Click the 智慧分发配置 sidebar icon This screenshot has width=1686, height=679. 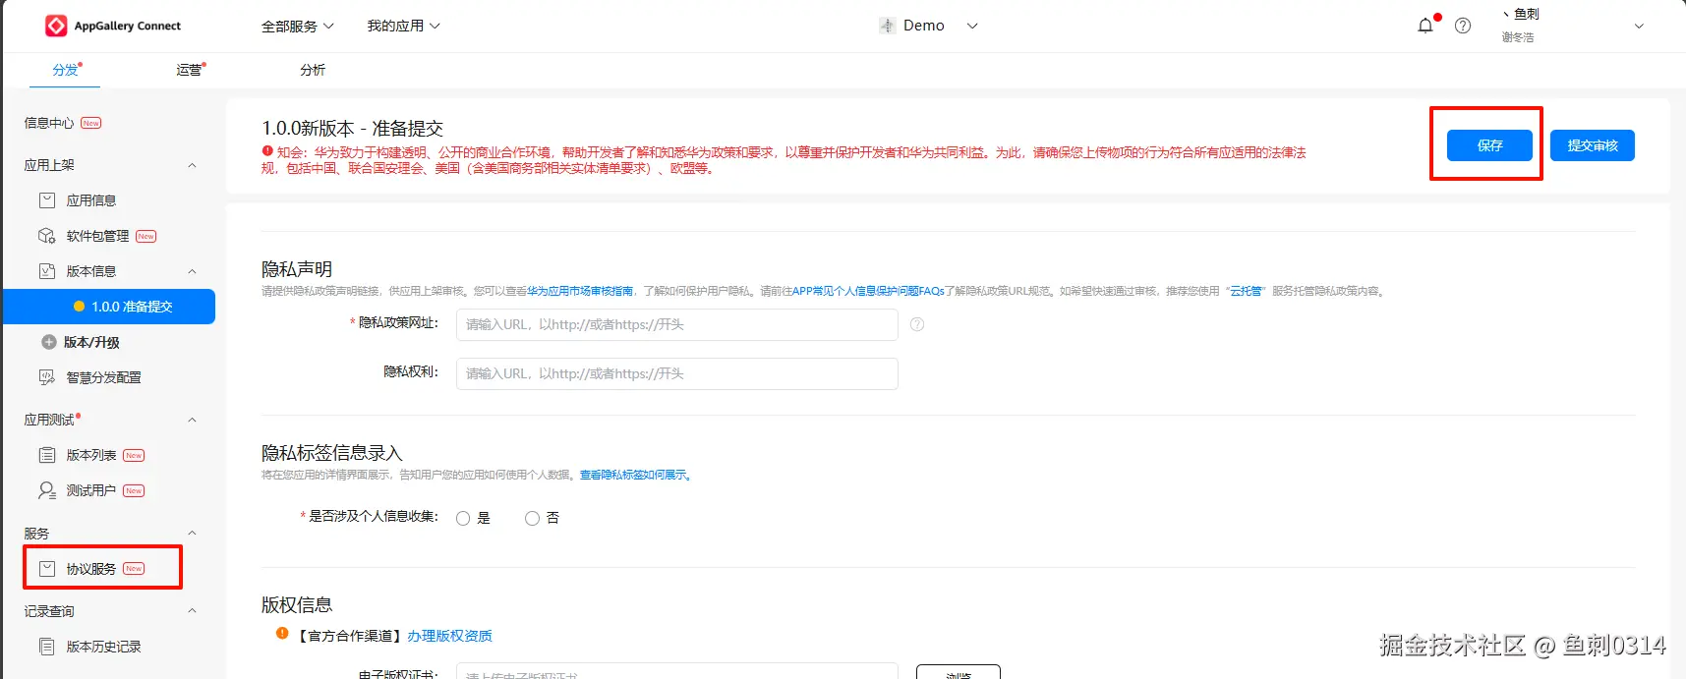coord(46,377)
